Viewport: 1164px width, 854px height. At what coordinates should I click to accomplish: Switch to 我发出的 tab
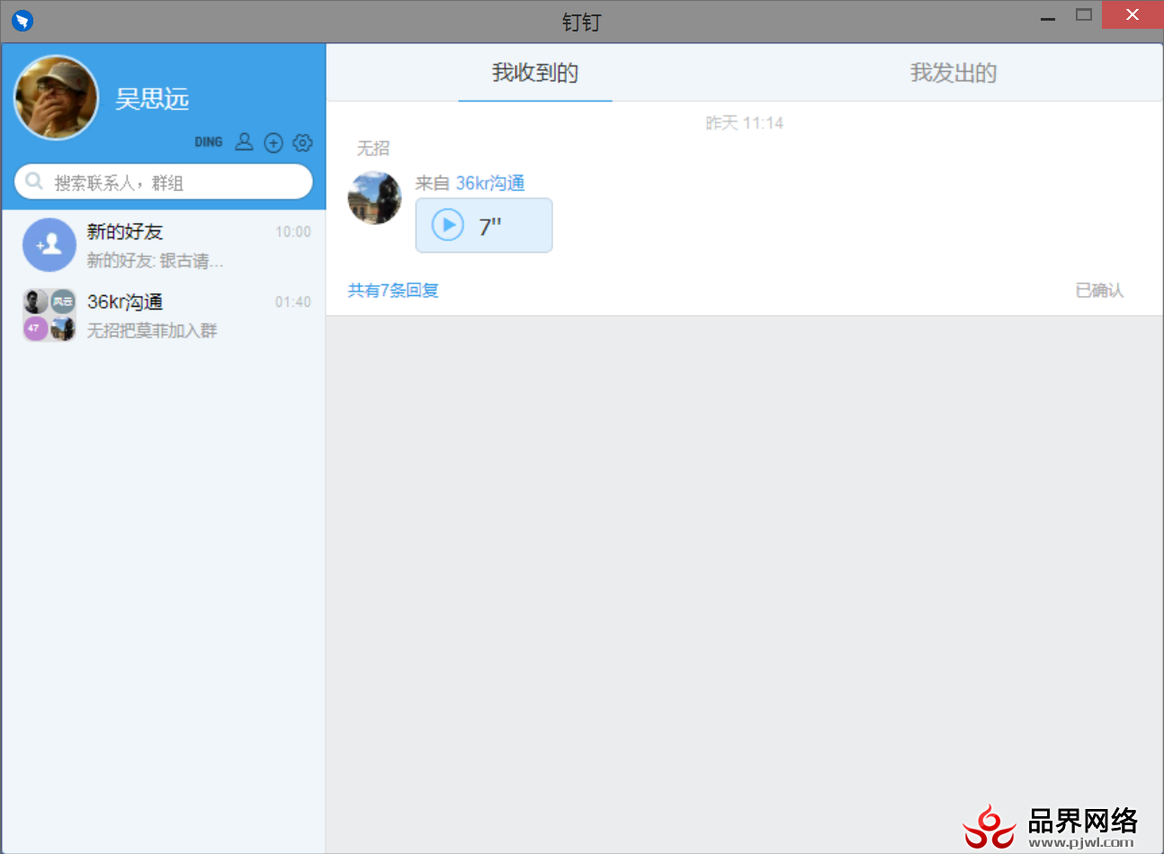tap(954, 73)
